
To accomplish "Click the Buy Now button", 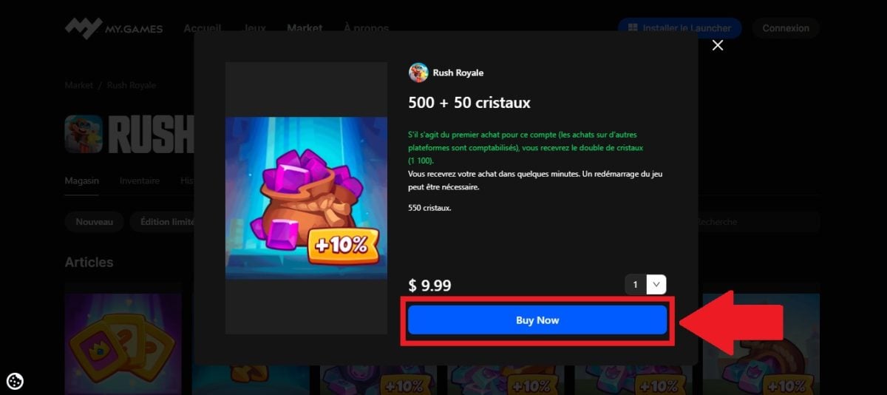I will point(537,320).
